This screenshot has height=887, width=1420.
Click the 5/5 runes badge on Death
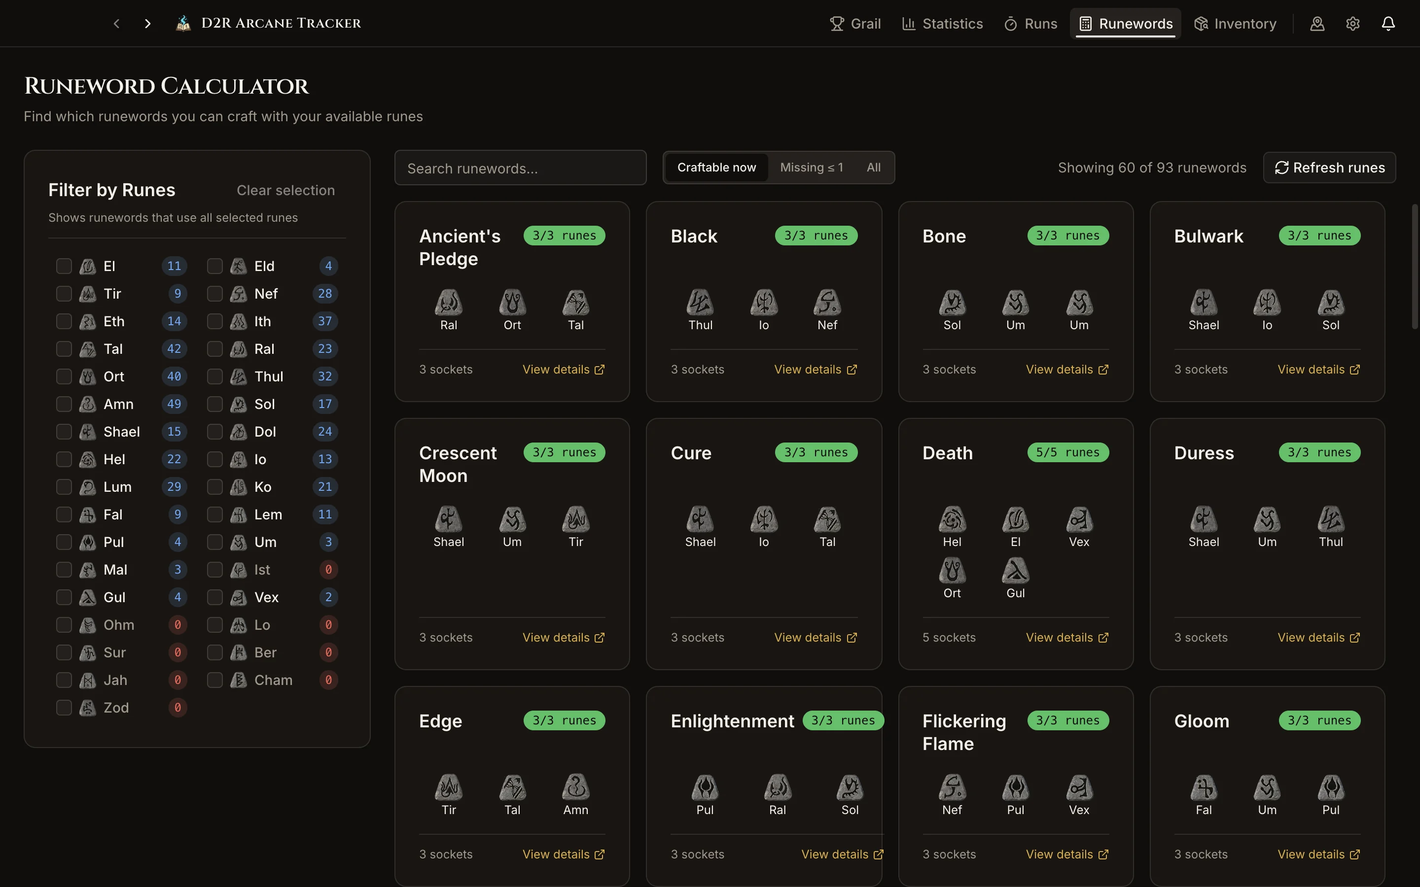click(x=1068, y=452)
